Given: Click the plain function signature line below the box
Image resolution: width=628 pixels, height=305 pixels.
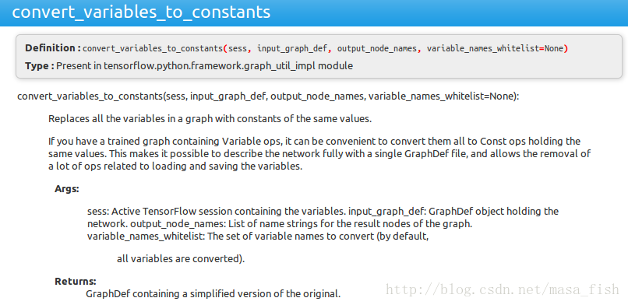Looking at the screenshot, I should (268, 97).
